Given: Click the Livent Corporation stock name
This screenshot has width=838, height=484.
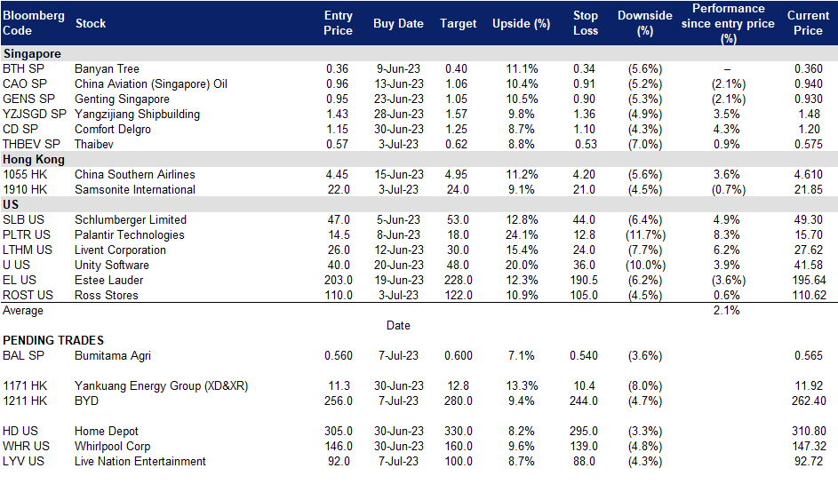Looking at the screenshot, I should click(x=120, y=250).
